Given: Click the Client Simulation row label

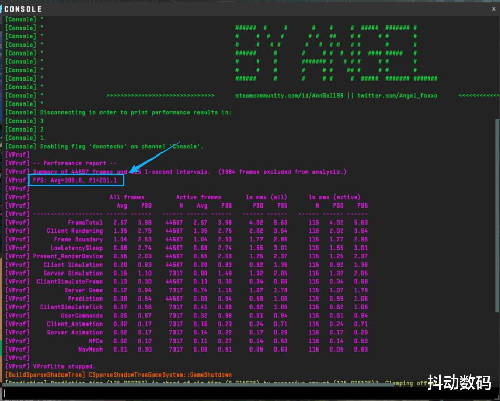Looking at the screenshot, I should (x=73, y=265).
